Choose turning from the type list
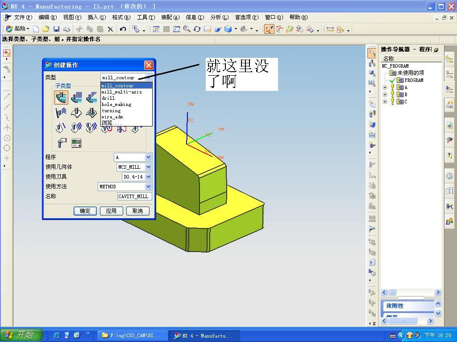457x342 pixels. pos(126,111)
